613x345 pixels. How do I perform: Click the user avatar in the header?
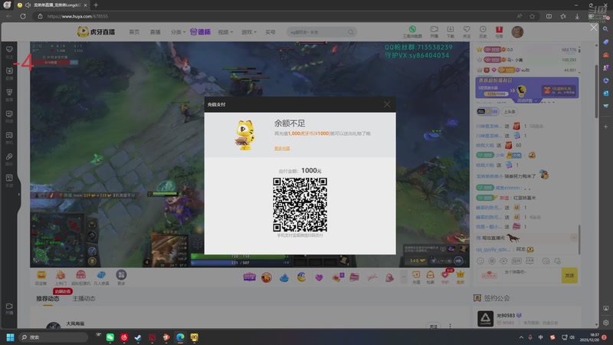coord(517,31)
